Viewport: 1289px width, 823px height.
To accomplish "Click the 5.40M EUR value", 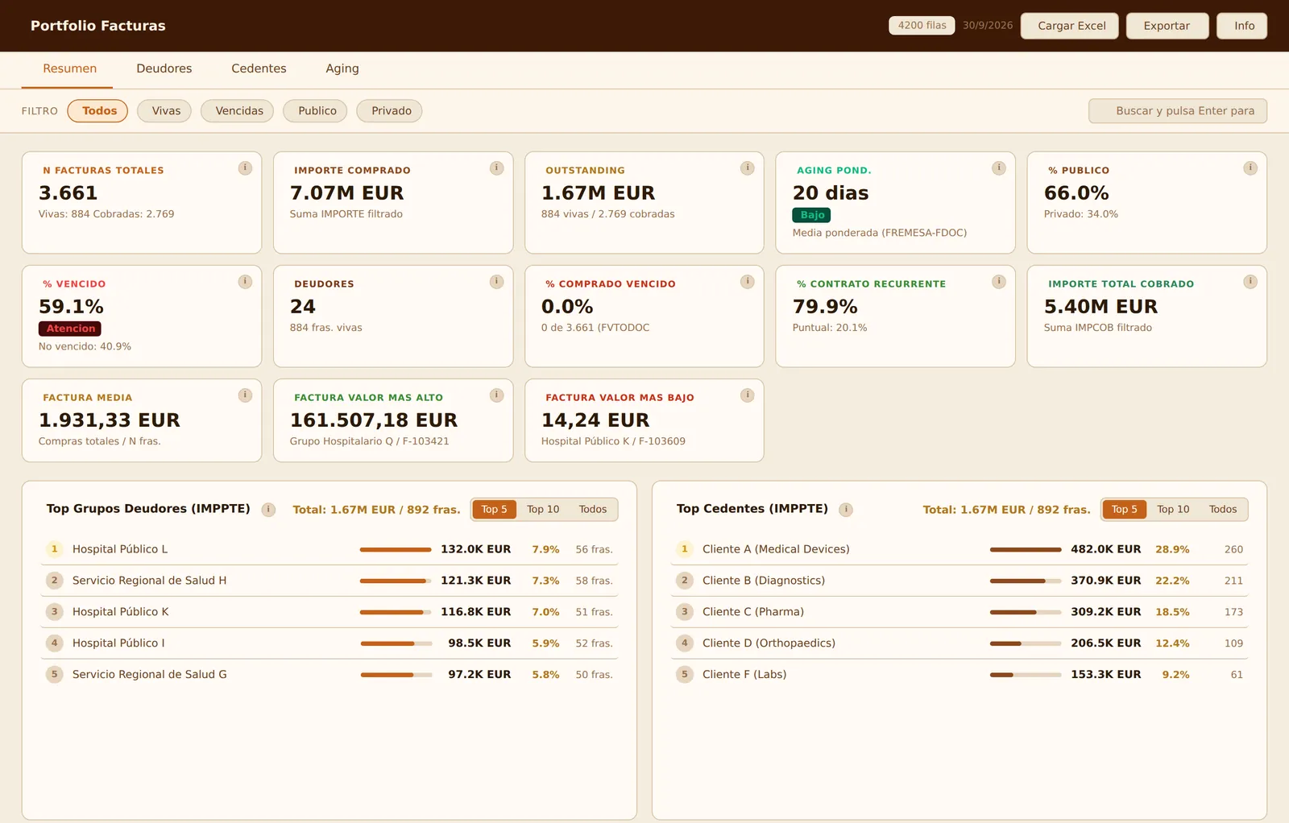I will 1101,307.
